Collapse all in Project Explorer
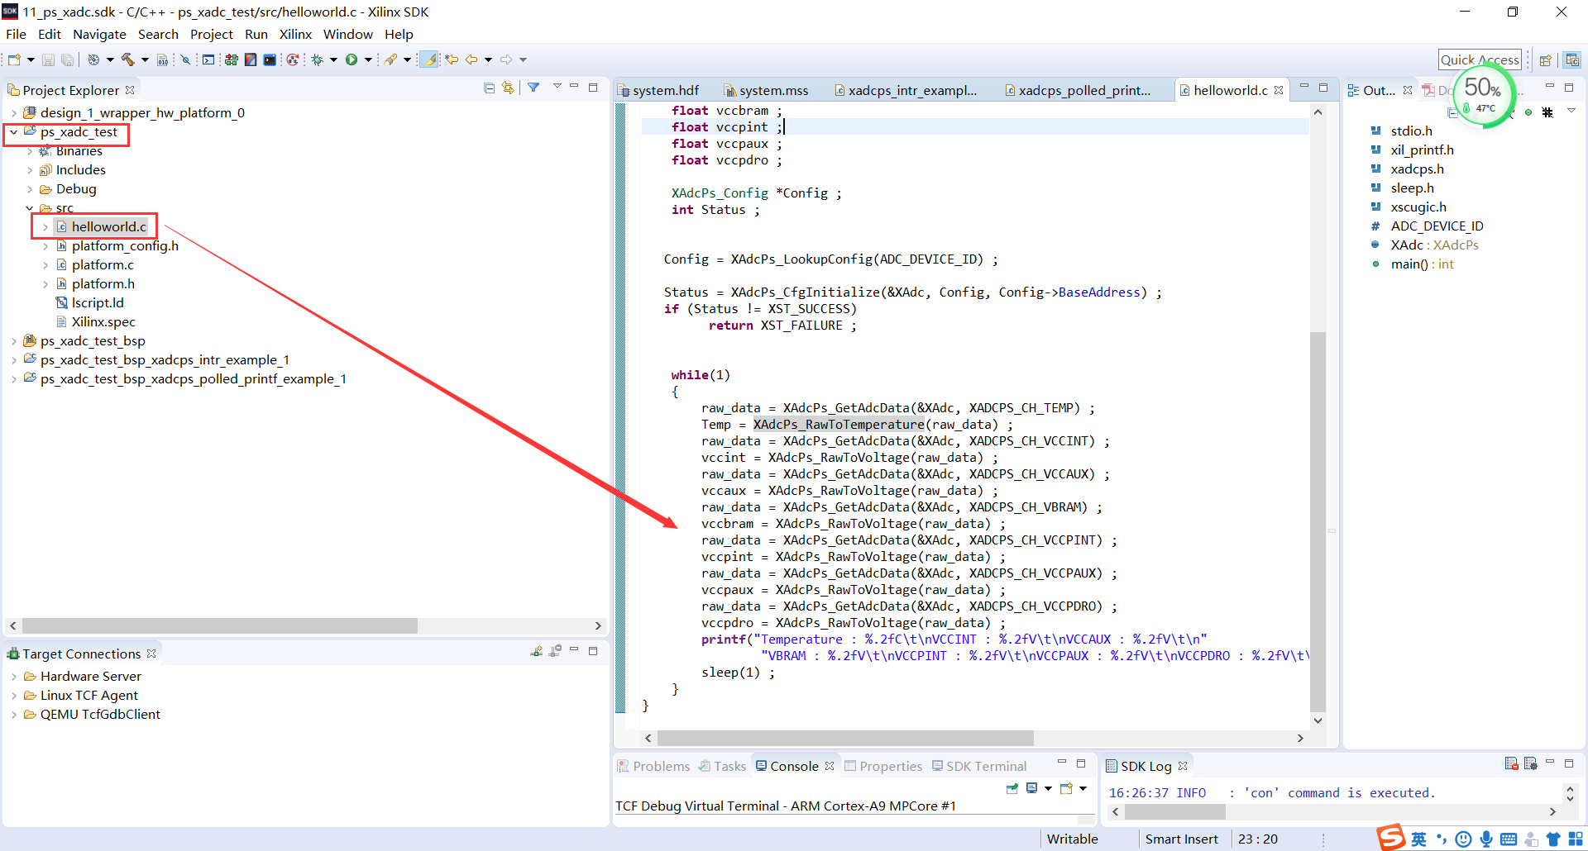The width and height of the screenshot is (1588, 851). click(x=490, y=88)
